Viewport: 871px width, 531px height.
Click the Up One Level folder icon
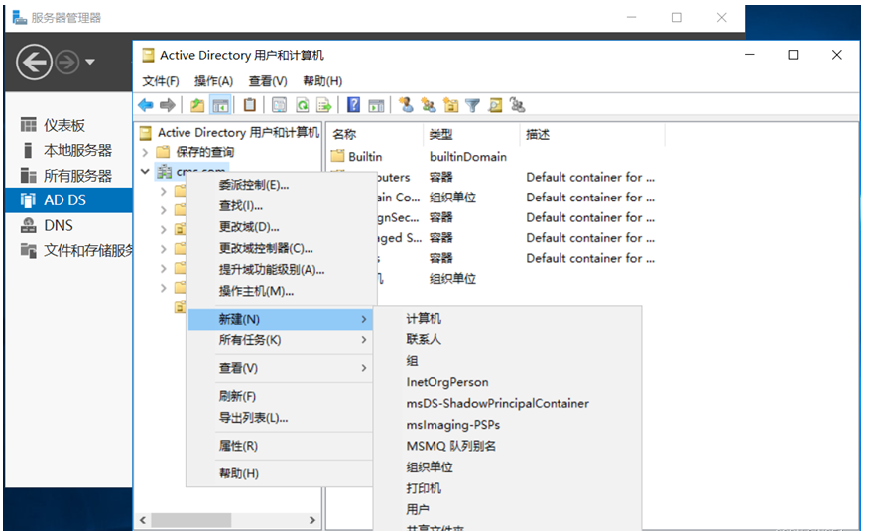tap(197, 105)
